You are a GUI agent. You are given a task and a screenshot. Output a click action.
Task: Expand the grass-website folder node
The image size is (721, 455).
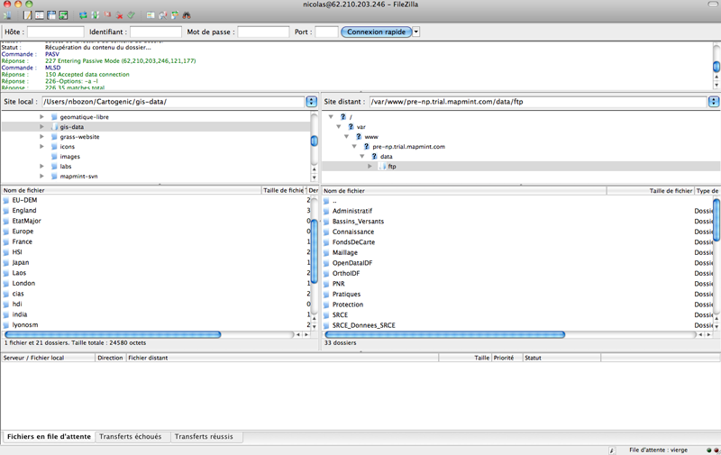pyautogui.click(x=41, y=137)
